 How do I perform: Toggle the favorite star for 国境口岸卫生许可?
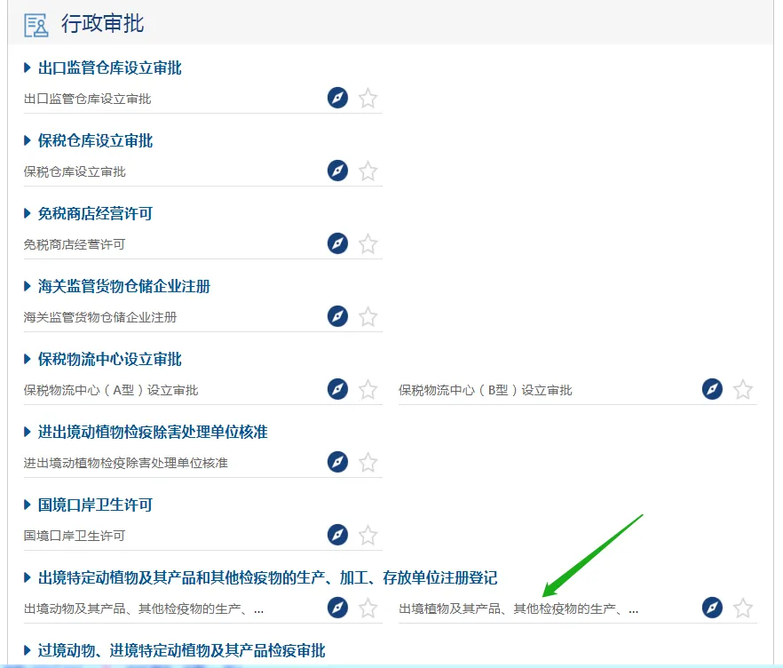[x=368, y=535]
